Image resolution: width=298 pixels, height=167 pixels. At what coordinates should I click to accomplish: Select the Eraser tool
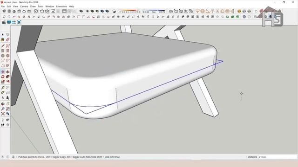coord(7,39)
